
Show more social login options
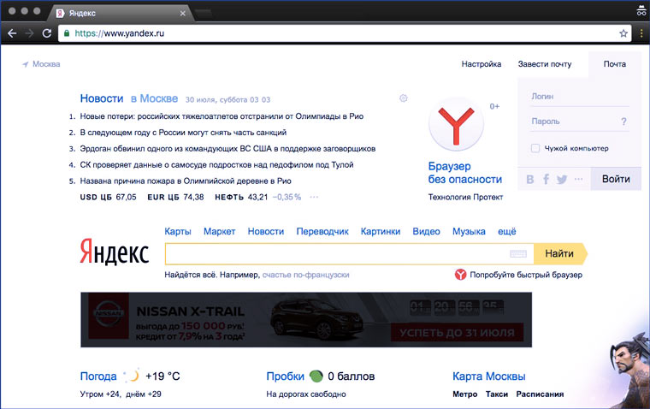[x=579, y=179]
